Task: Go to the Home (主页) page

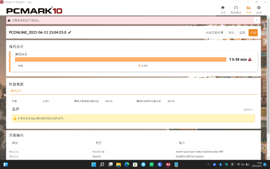Action: click(x=223, y=10)
